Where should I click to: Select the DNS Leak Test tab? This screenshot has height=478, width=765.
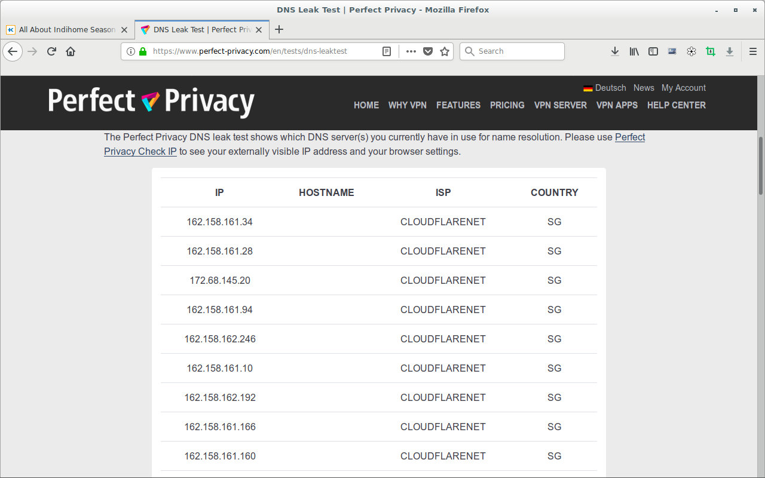tap(202, 29)
